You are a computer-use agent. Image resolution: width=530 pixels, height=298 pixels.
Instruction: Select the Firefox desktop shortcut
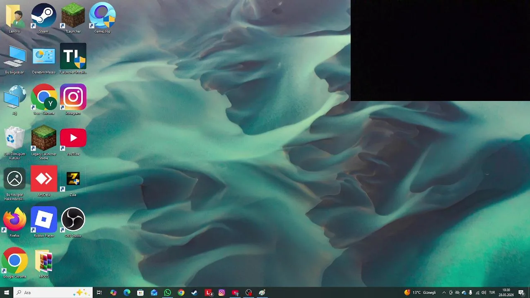14,222
